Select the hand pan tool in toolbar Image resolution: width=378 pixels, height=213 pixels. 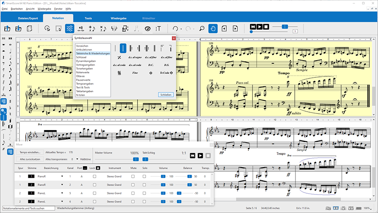pos(213,29)
